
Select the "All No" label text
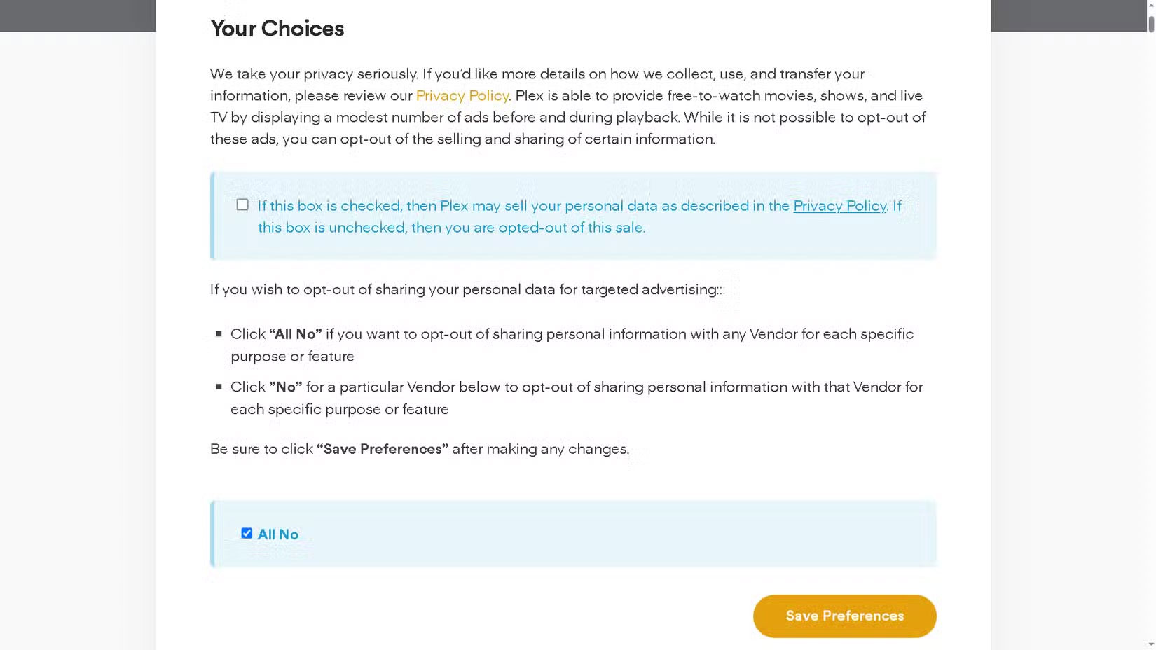(277, 534)
